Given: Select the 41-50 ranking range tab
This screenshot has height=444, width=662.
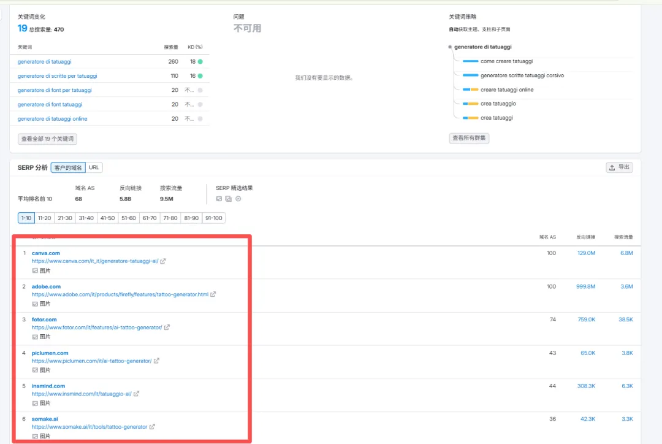Looking at the screenshot, I should [107, 218].
